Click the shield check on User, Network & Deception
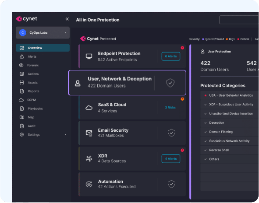Screen dimensions: 259x203 tap(170, 83)
